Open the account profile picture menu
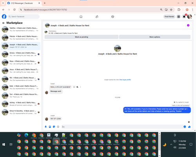 click(x=190, y=16)
